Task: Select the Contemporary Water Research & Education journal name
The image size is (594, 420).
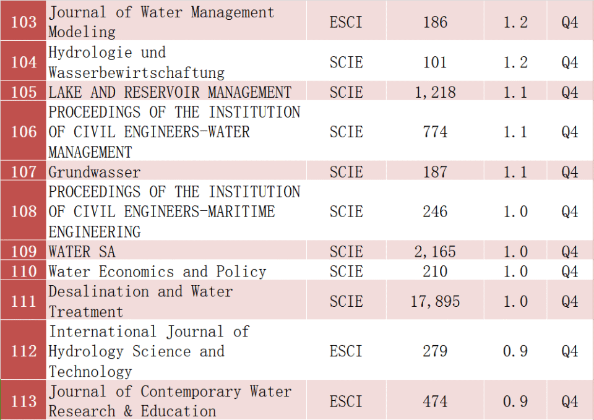Action: pyautogui.click(x=170, y=401)
